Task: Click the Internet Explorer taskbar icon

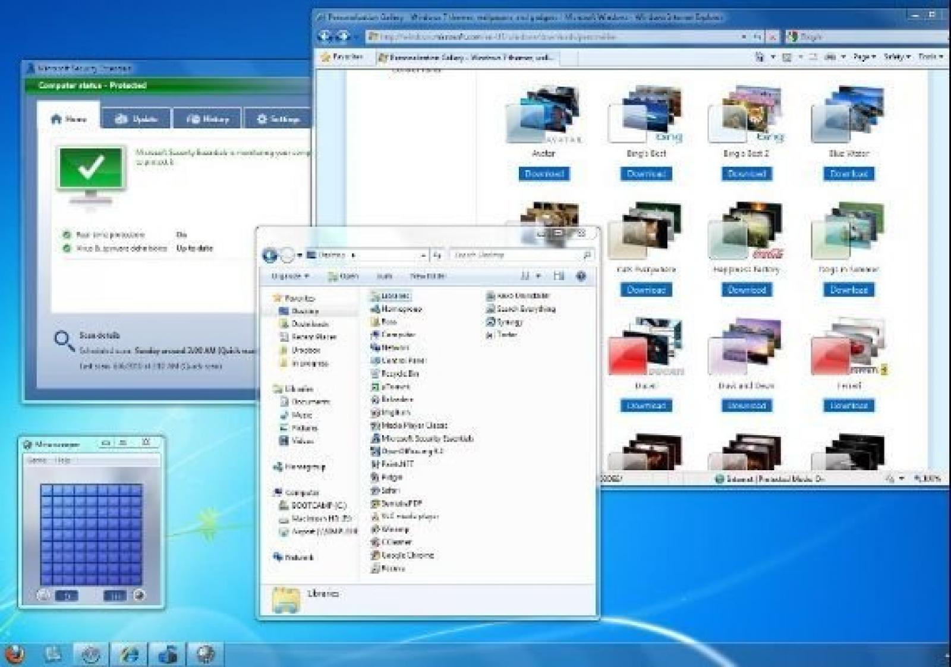Action: click(130, 655)
